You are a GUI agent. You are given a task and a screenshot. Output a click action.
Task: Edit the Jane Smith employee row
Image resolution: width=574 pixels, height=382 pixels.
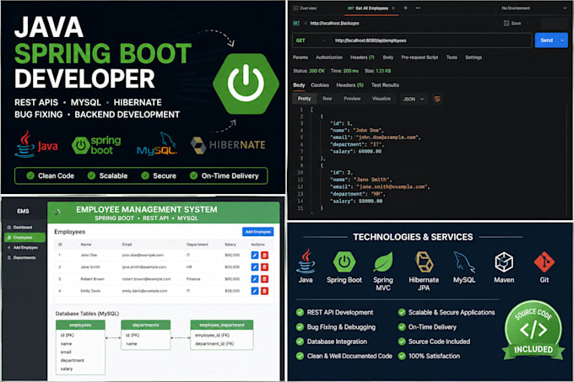coord(255,266)
